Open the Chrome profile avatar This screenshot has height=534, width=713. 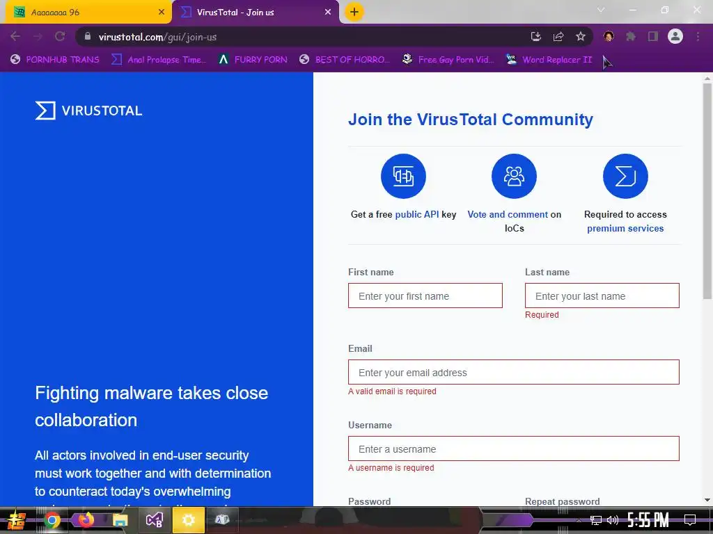(675, 36)
